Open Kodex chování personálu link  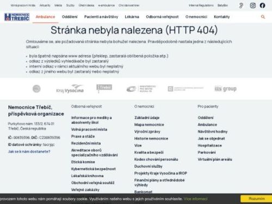156,159
